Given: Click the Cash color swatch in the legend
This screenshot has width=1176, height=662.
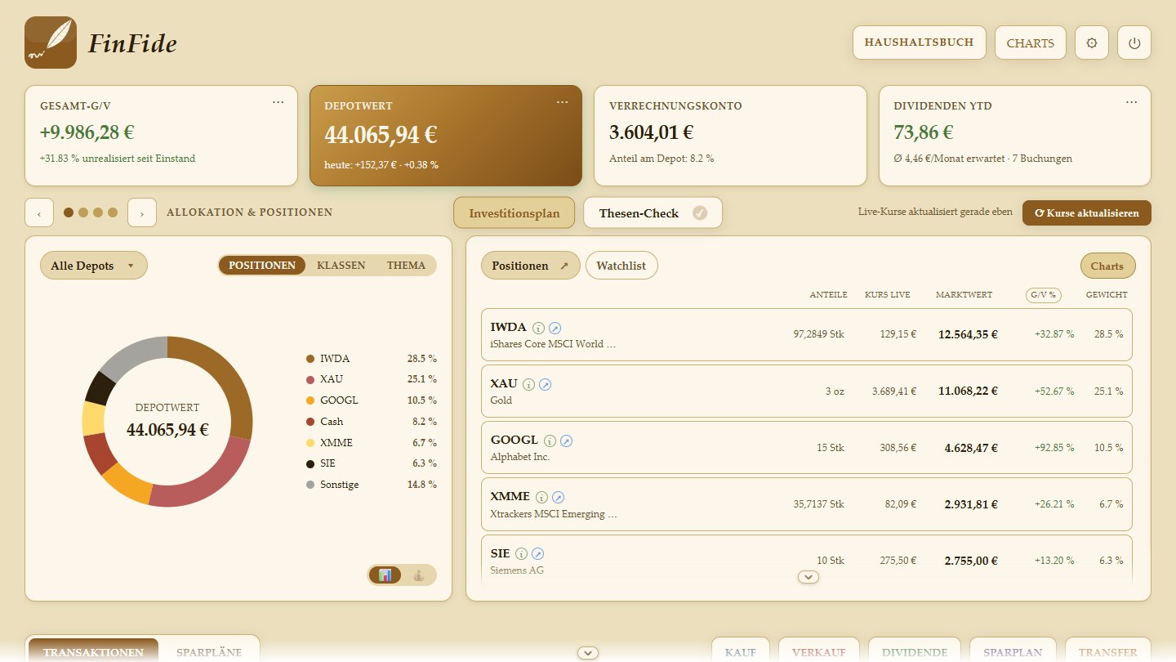Looking at the screenshot, I should [x=310, y=422].
